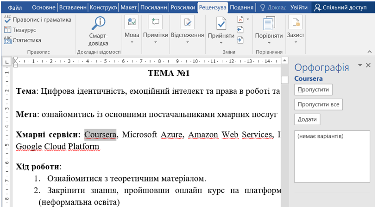378x207 pixels.
Task: Click the reject change icon
Action: (240, 19)
